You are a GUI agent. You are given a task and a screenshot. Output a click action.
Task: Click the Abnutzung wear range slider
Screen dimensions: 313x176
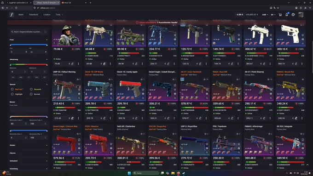(29, 65)
